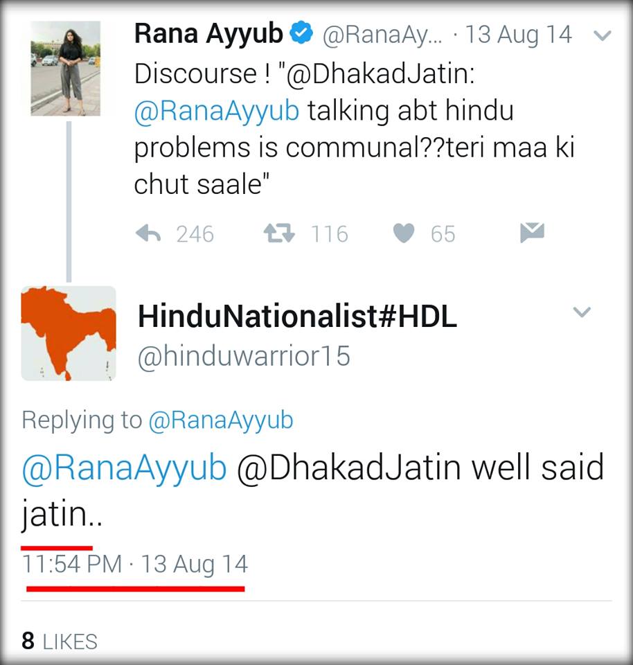Click the envelope direct message icon

click(x=532, y=233)
